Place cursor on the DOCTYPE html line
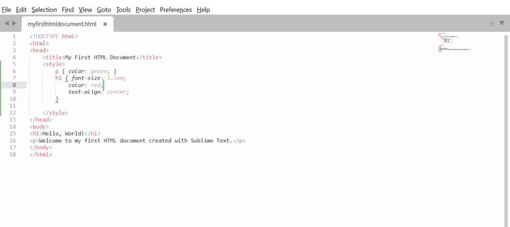510x227 pixels. point(54,36)
